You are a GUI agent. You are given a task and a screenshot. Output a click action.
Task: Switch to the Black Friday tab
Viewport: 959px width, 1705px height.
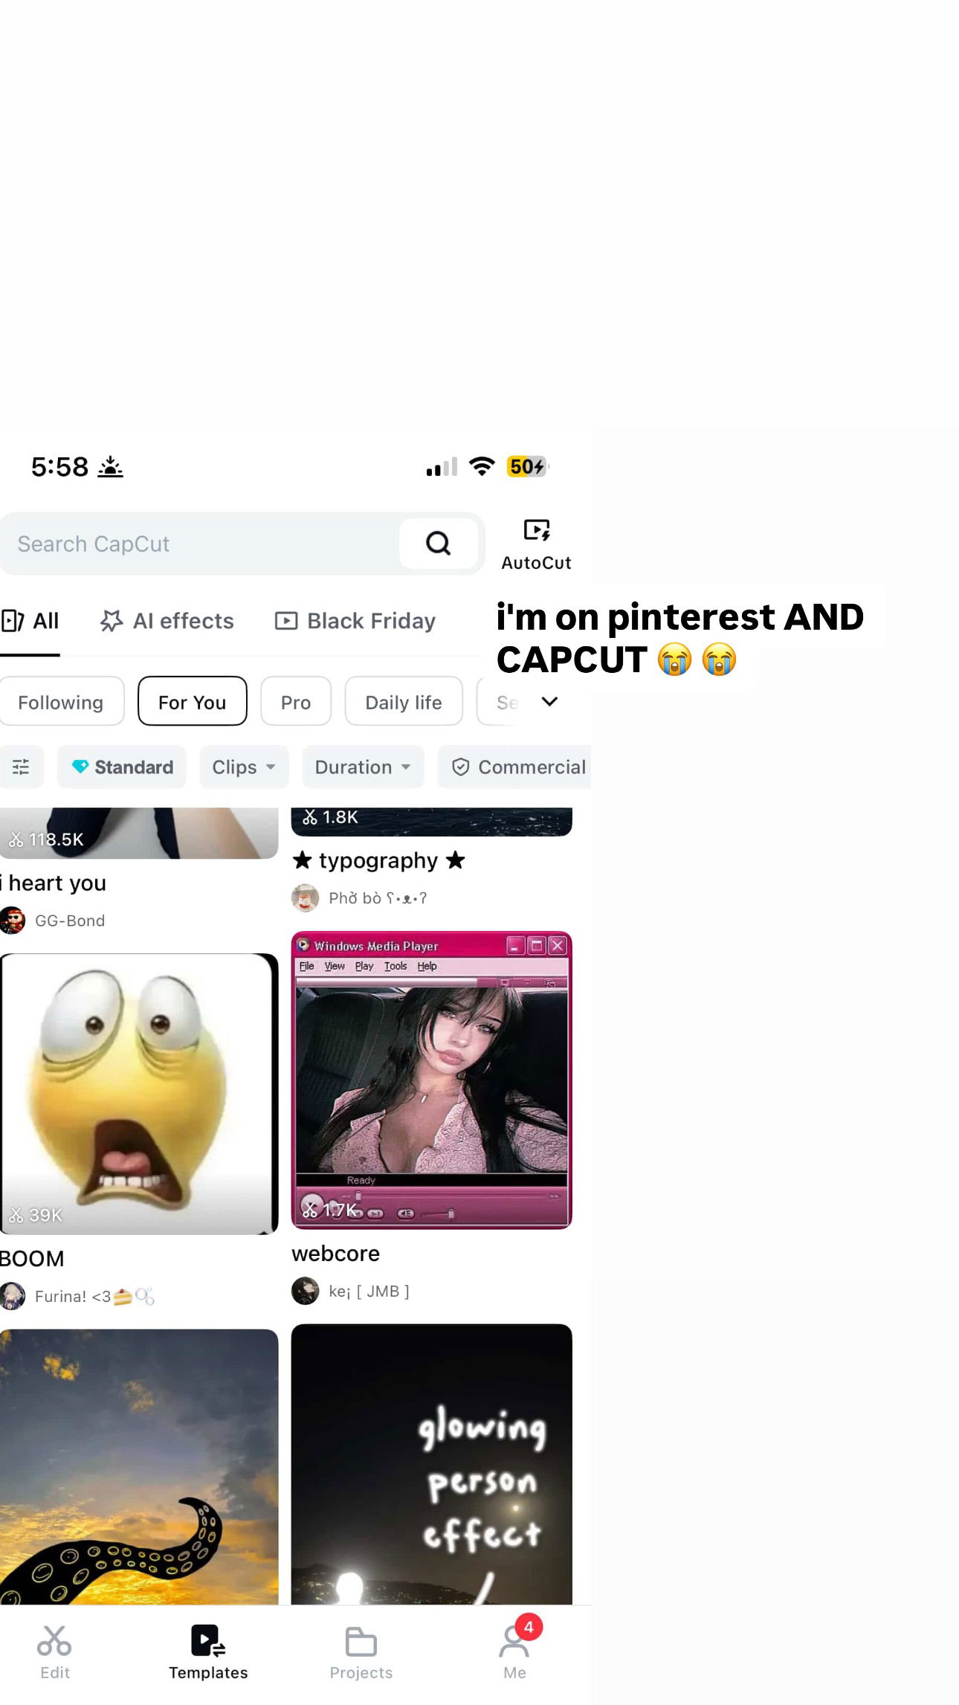tap(355, 621)
